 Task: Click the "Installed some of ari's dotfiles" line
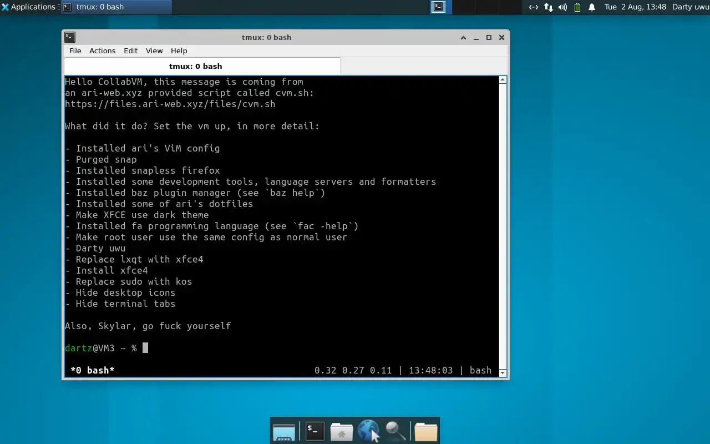point(159,204)
